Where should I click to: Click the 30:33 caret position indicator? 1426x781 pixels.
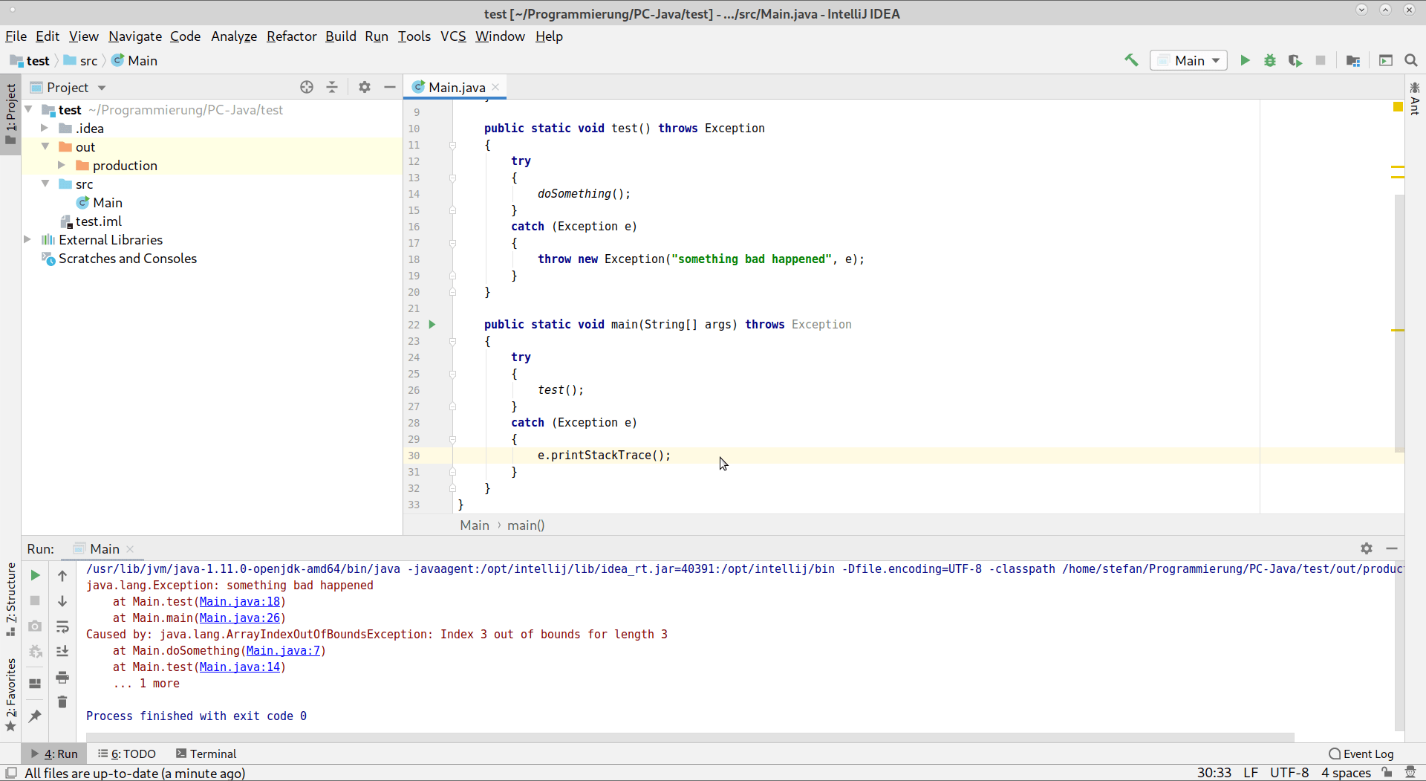1214,773
